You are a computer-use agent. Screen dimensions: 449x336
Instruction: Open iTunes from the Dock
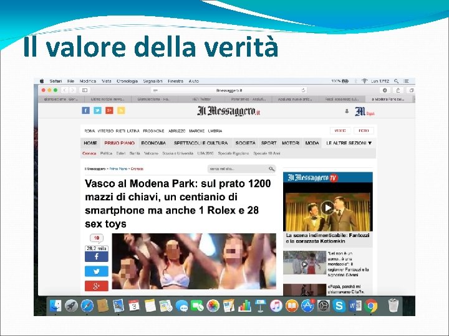pos(276,306)
